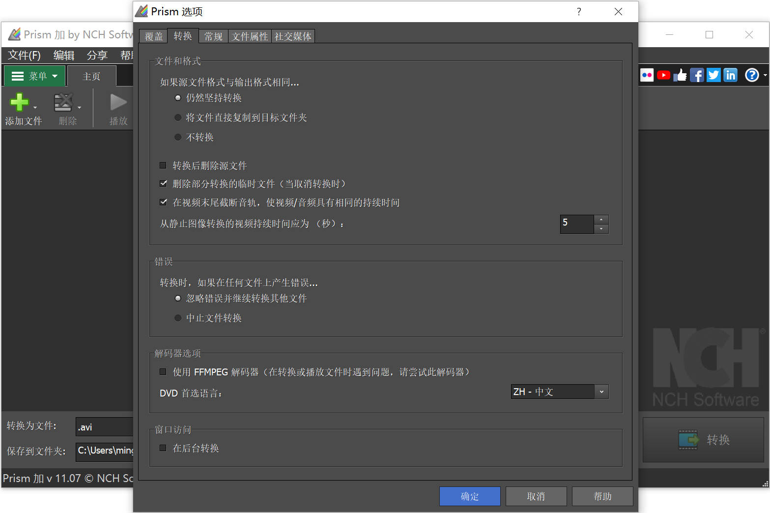This screenshot has width=770, height=513.
Task: Click the Cancel (取消) button
Action: 536,496
